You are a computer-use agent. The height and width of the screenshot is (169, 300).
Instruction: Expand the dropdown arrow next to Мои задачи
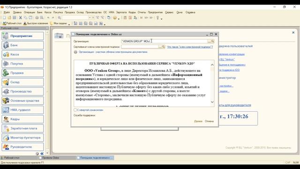[x=69, y=24]
